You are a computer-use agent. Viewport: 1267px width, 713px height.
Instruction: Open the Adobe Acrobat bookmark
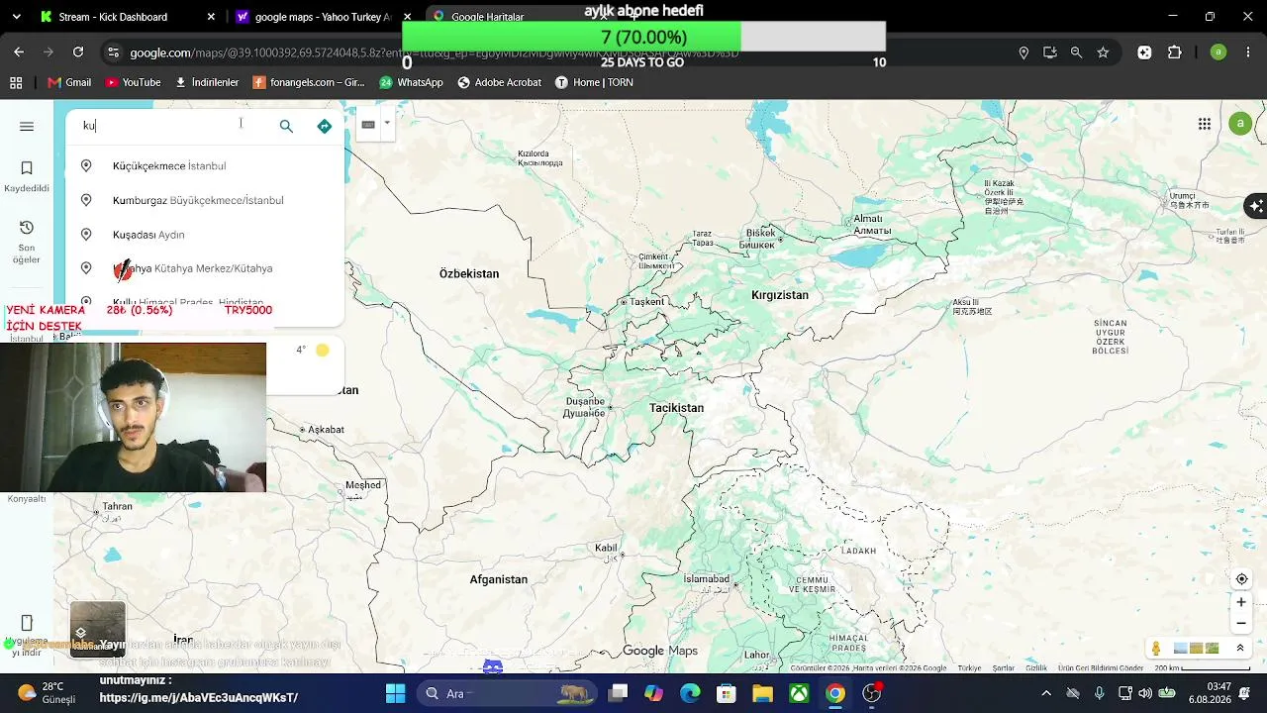(x=500, y=82)
